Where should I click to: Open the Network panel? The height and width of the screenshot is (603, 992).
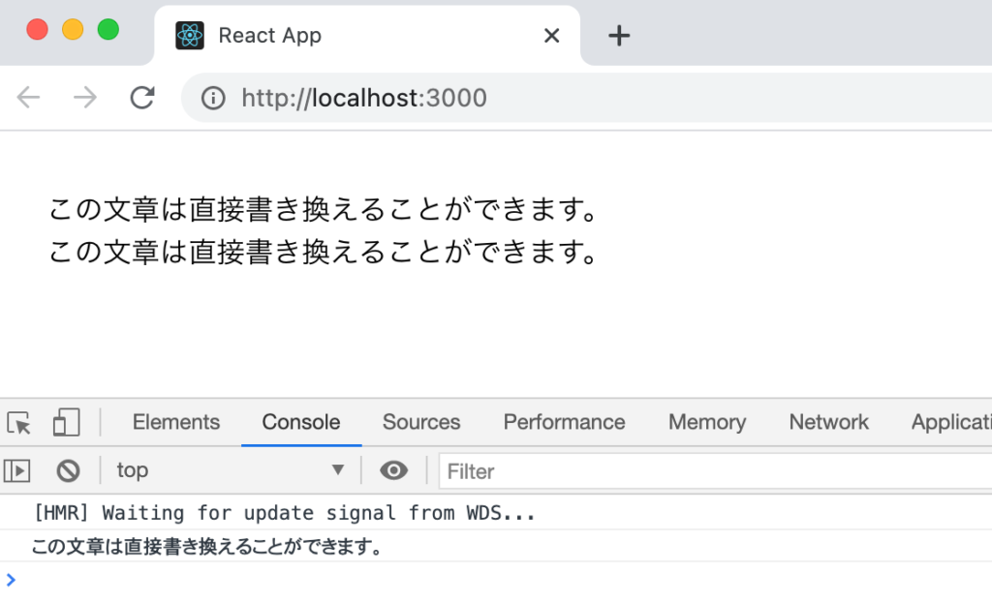coord(828,422)
